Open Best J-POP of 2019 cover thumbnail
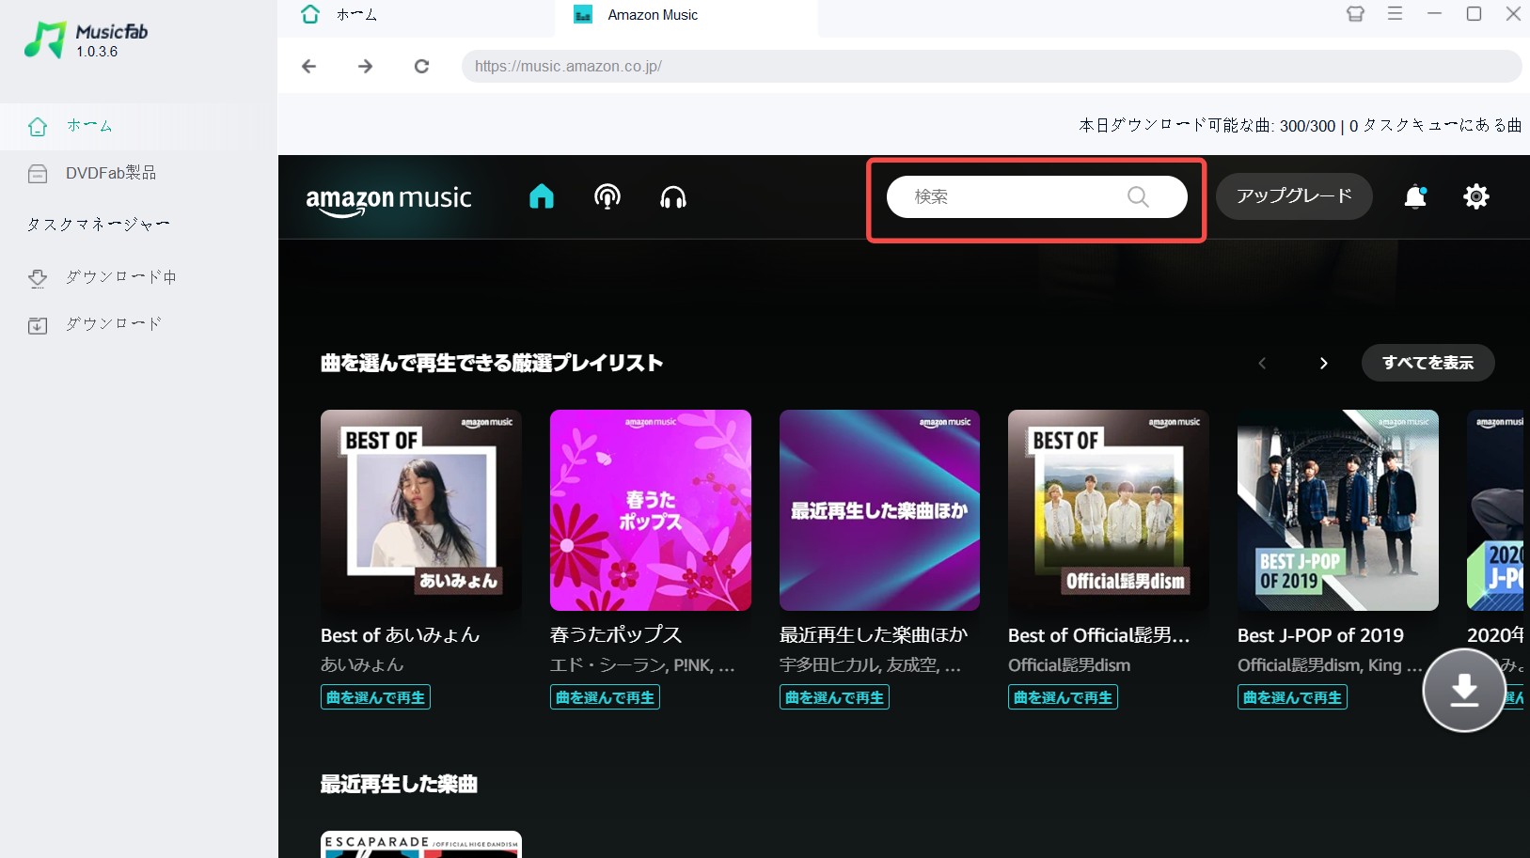This screenshot has width=1530, height=858. (x=1338, y=510)
